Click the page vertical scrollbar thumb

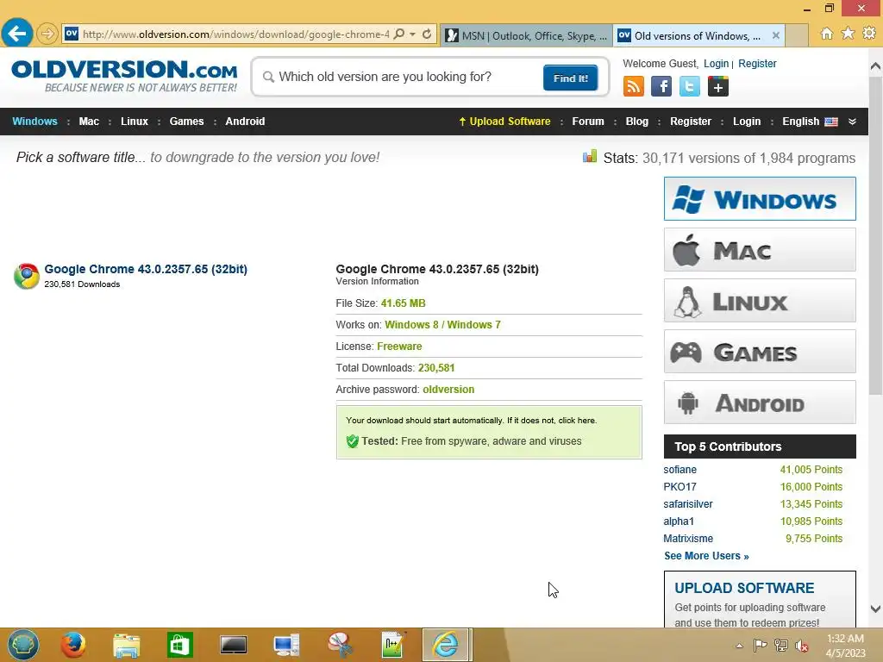[x=876, y=236]
